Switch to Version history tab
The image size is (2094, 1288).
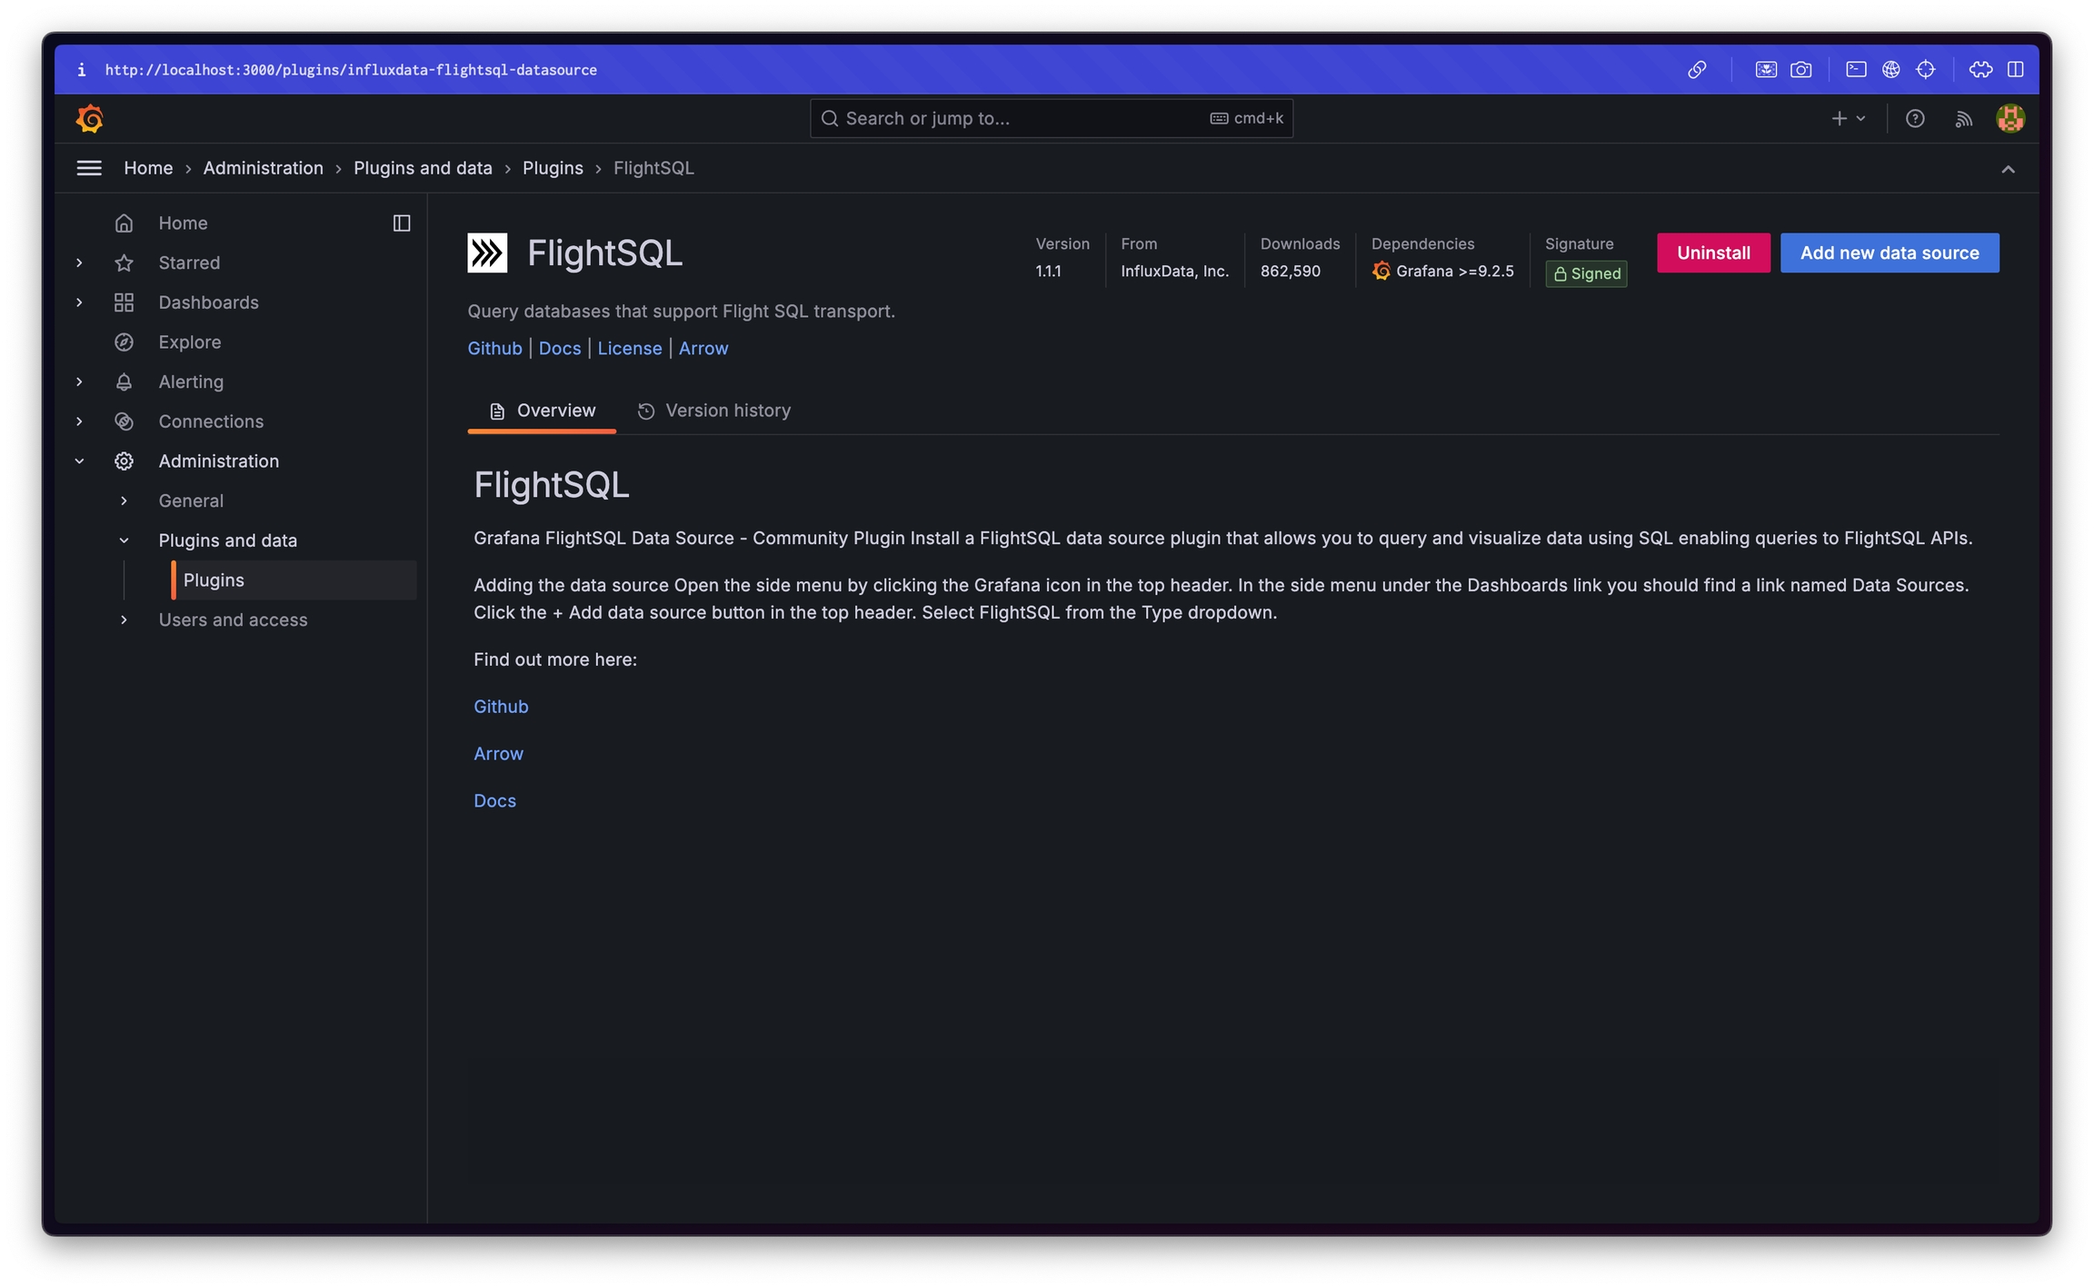click(x=714, y=411)
